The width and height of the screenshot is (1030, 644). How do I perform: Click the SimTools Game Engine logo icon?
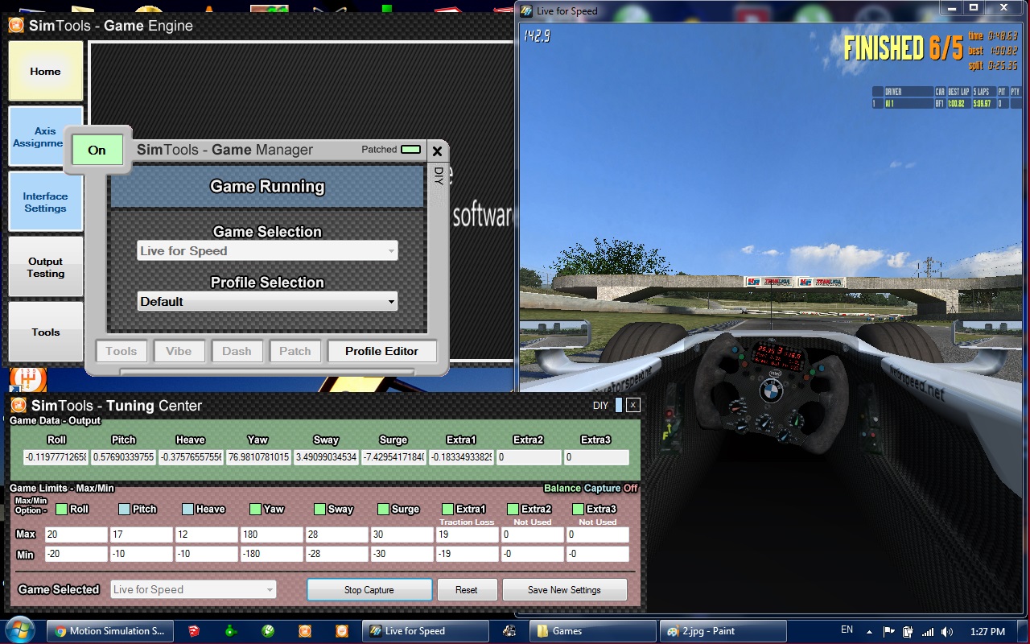(16, 25)
